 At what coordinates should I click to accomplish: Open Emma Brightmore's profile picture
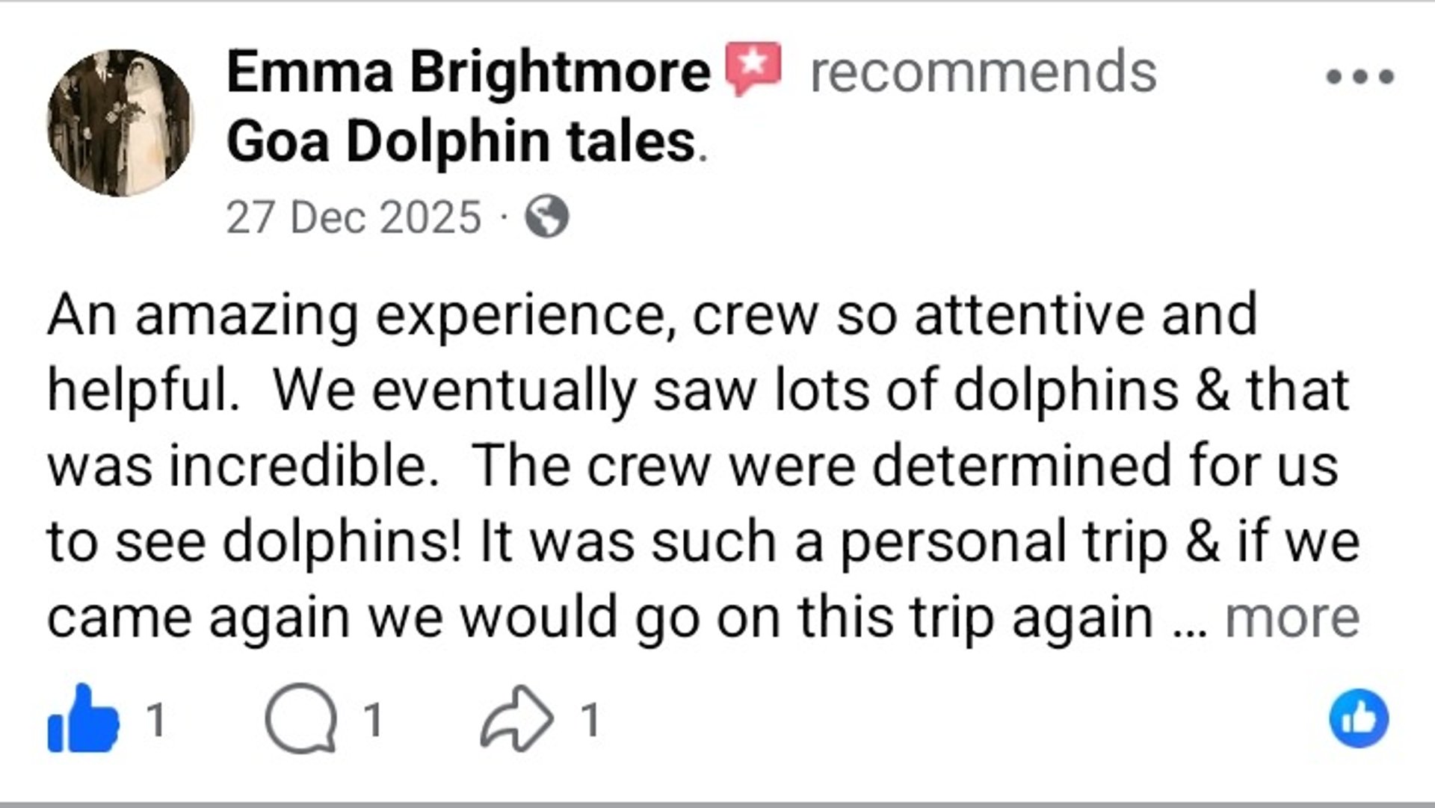tap(120, 123)
